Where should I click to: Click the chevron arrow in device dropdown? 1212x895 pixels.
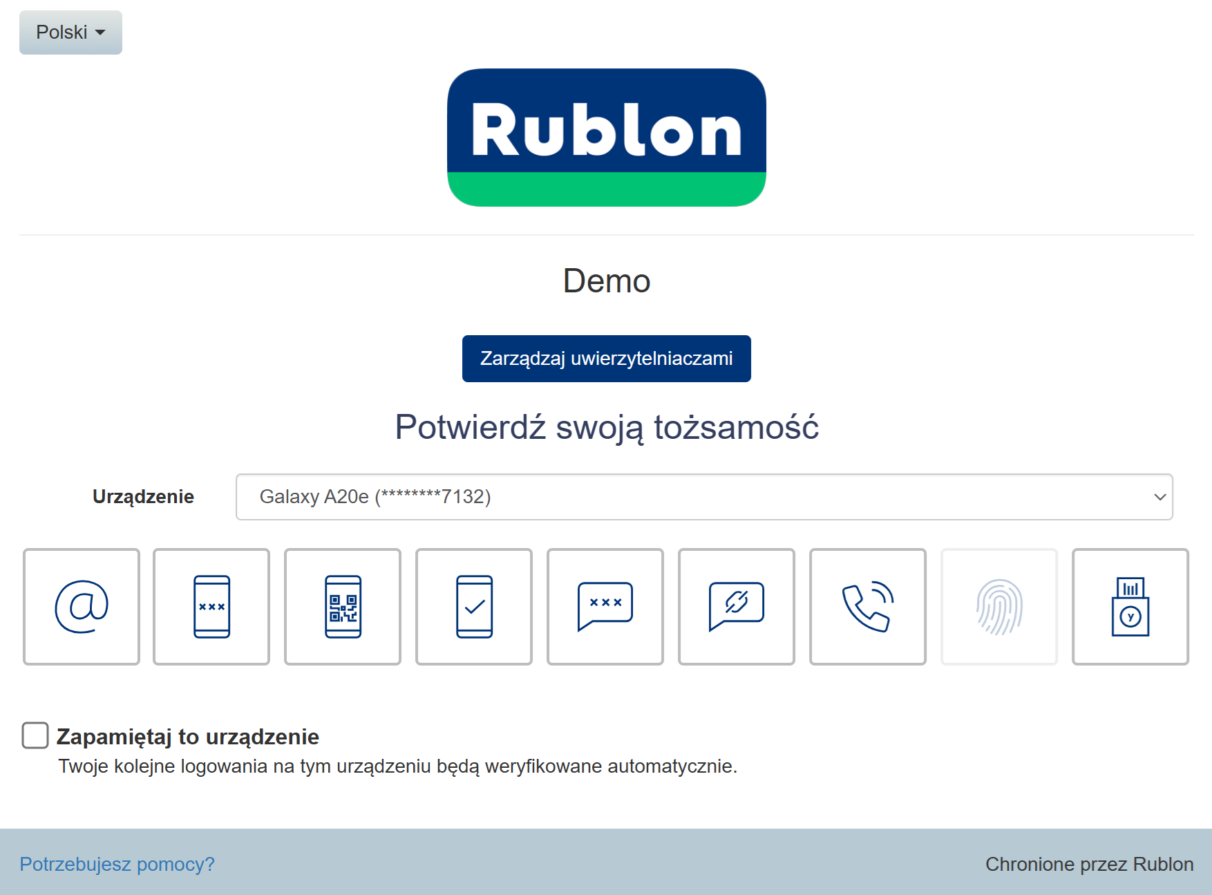1159,497
